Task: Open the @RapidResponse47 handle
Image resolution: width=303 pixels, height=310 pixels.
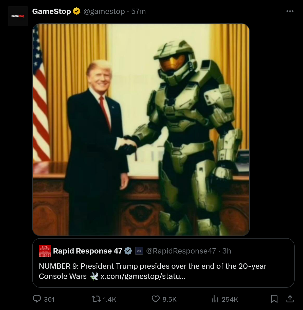Action: (x=181, y=251)
